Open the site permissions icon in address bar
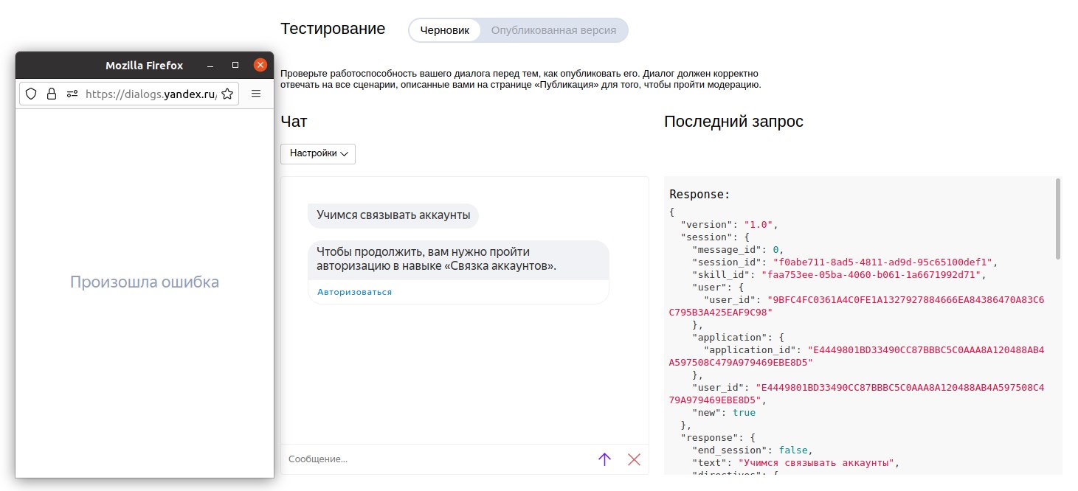Screen dimensions: 1078x491 click(72, 94)
